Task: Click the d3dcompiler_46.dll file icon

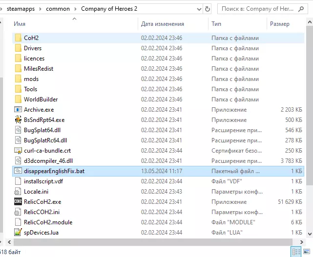Action: [x=18, y=161]
